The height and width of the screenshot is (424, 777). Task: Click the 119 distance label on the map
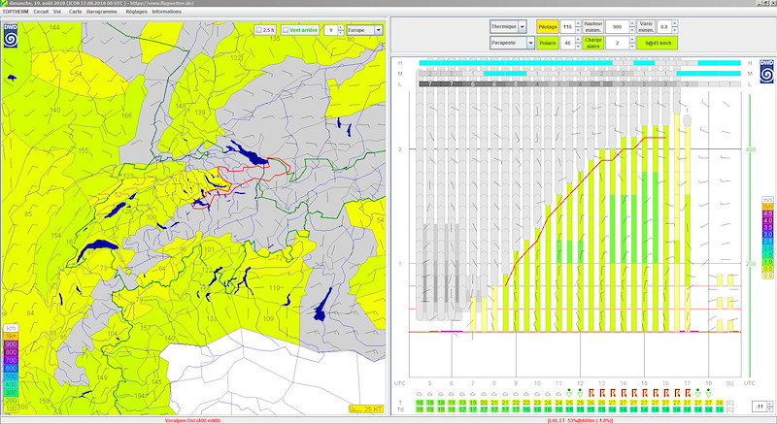275,287
